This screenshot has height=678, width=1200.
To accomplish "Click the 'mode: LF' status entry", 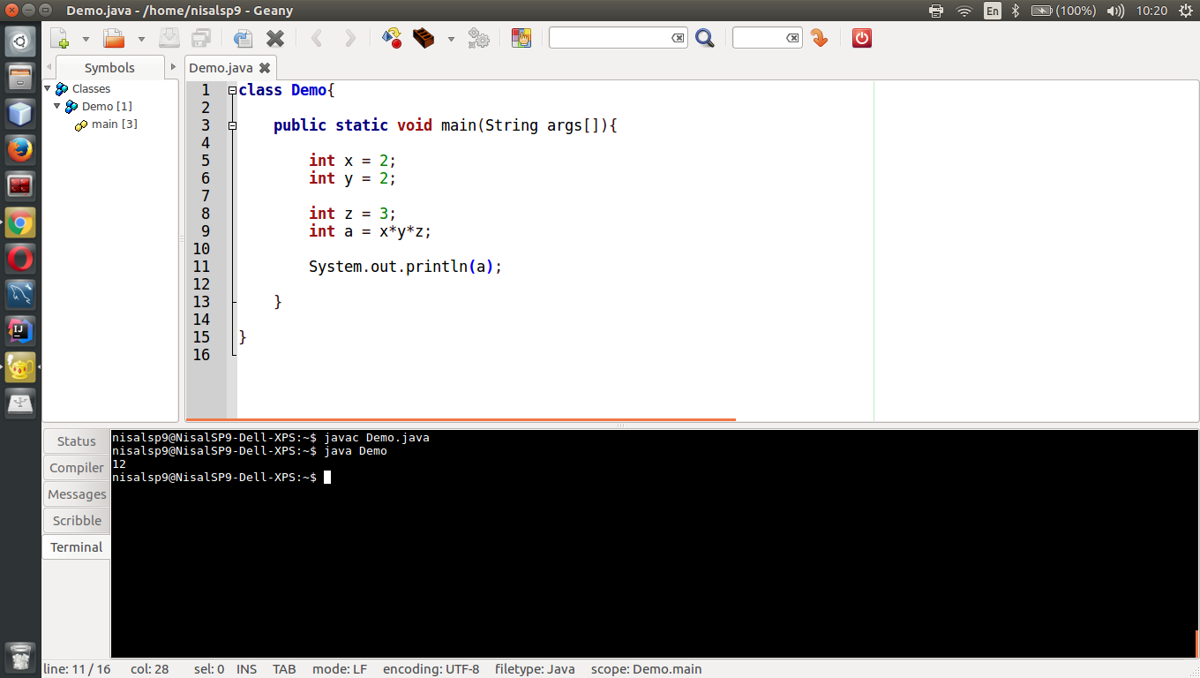I will (x=340, y=669).
